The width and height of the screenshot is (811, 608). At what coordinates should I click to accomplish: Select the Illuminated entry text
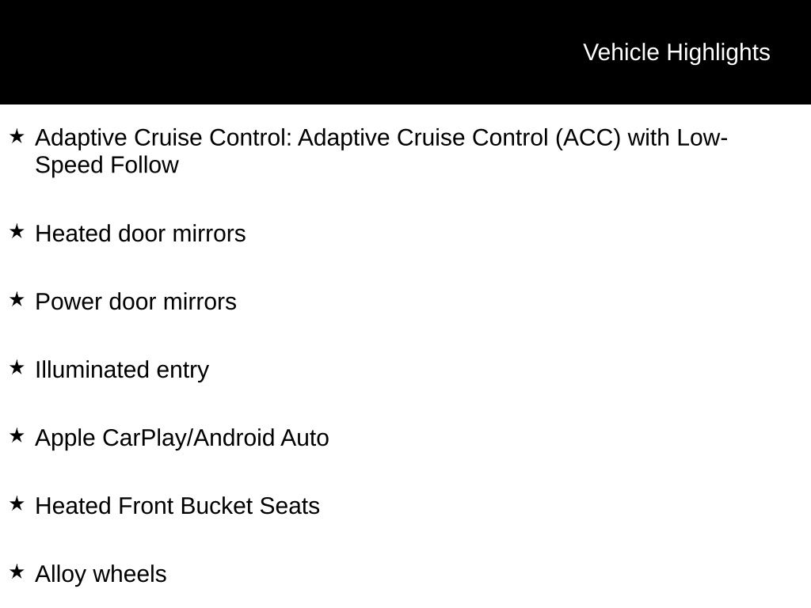pos(122,370)
